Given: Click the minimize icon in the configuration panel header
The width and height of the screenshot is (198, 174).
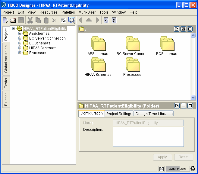Looking at the screenshot, I should 184,106.
